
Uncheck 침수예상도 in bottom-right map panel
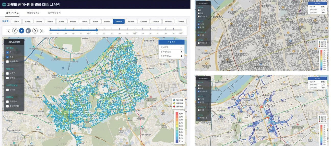point(198,91)
